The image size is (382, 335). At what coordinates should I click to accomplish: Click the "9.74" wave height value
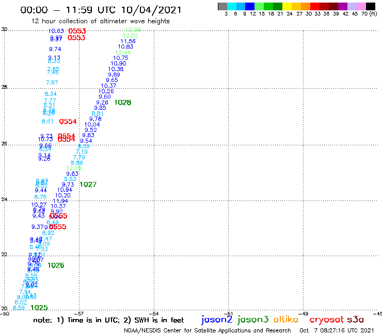pyautogui.click(x=55, y=49)
